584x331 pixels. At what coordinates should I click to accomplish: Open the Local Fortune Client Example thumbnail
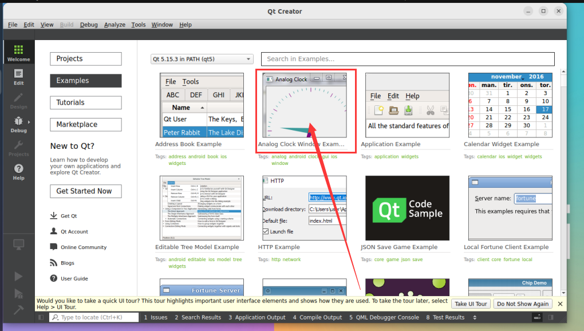pyautogui.click(x=510, y=208)
